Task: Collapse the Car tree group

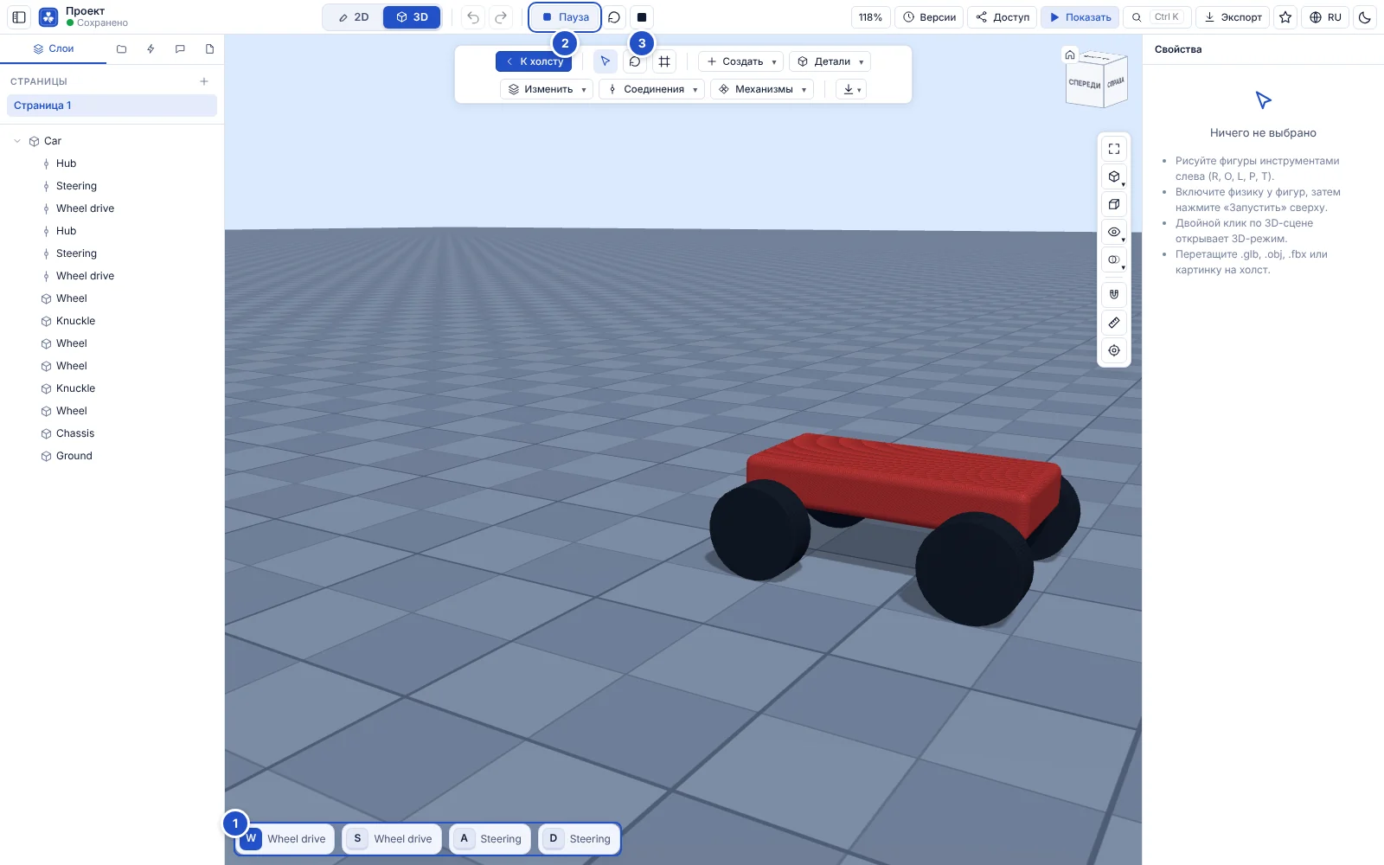Action: pyautogui.click(x=17, y=141)
